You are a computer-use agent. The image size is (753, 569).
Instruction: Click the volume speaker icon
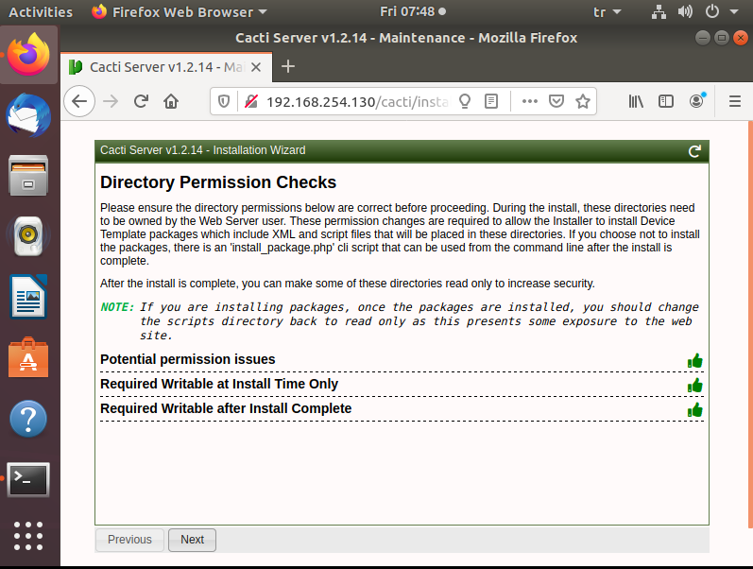(685, 11)
